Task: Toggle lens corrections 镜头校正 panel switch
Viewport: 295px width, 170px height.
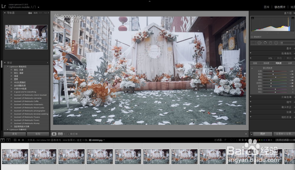Action: (x=250, y=107)
